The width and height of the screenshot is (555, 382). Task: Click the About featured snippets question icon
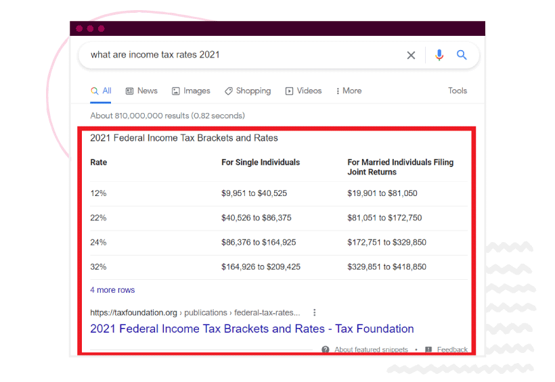tap(326, 350)
